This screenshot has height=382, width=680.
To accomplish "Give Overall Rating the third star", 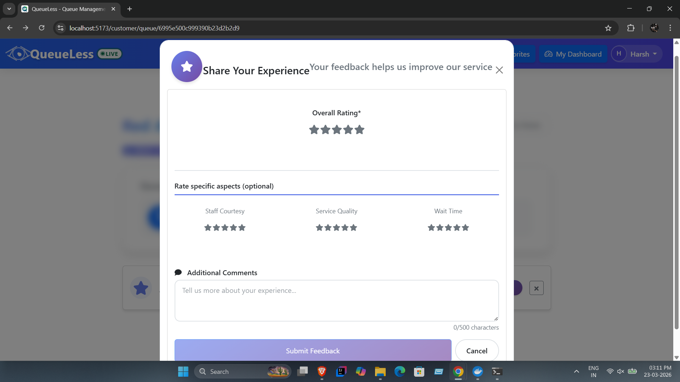I will [x=337, y=130].
